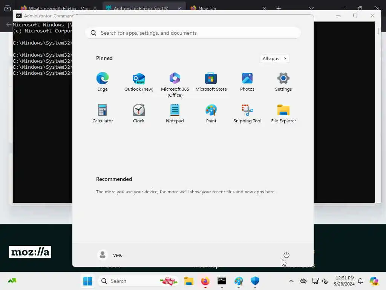The width and height of the screenshot is (386, 290).
Task: Click the Command Prompt scrollbar
Action: (378, 31)
